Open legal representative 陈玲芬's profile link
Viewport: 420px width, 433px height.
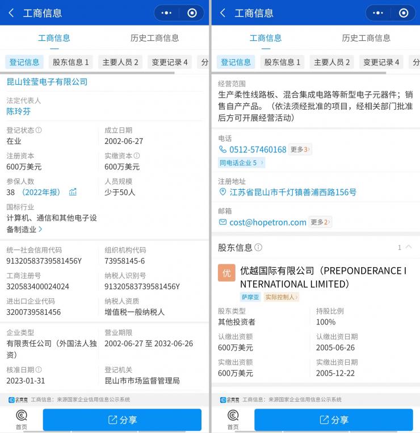[x=19, y=111]
